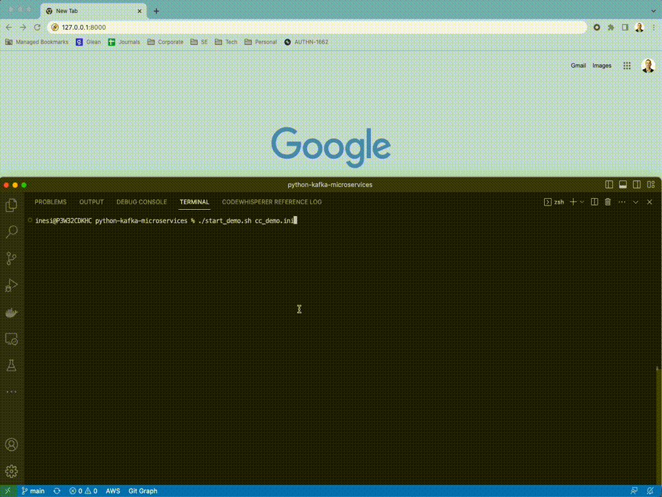Screen dimensions: 662x497
Task: Open the CODEWHISPERER REFERENCE LOG tab
Action: click(272, 202)
